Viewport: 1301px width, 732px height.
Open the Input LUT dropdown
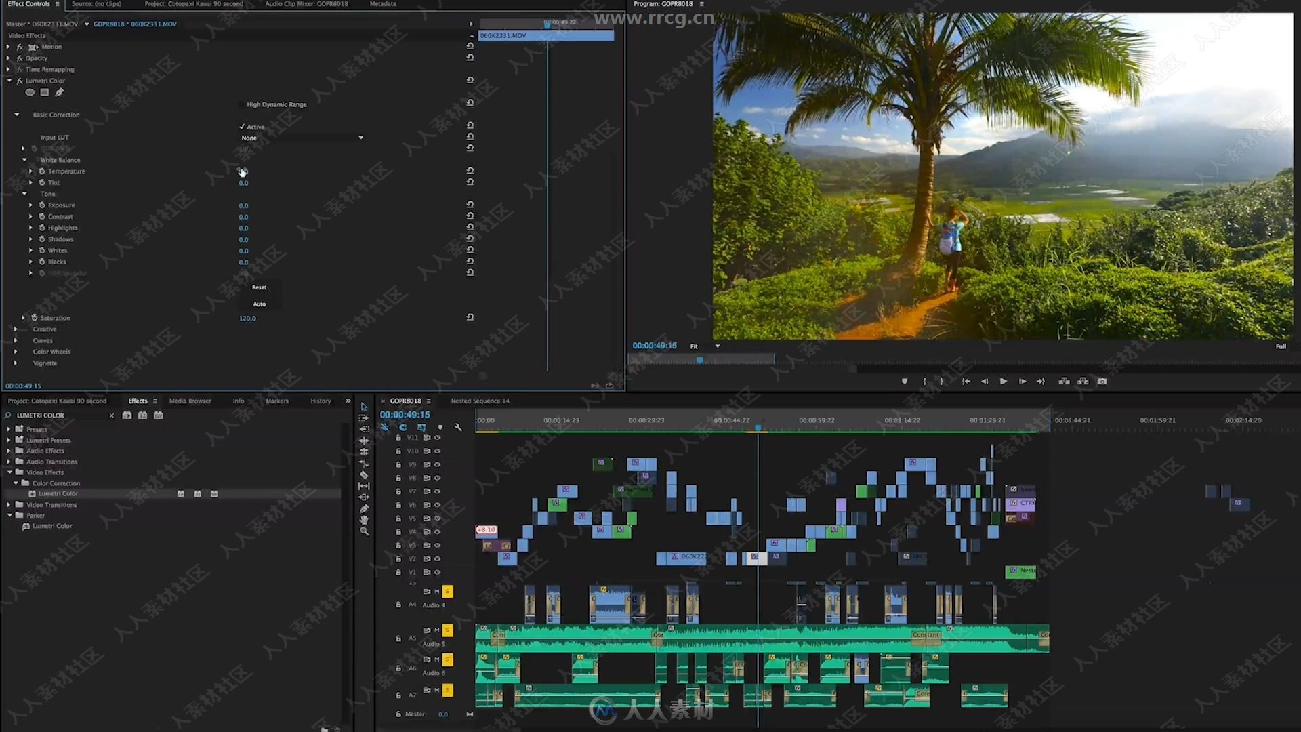[x=302, y=138]
